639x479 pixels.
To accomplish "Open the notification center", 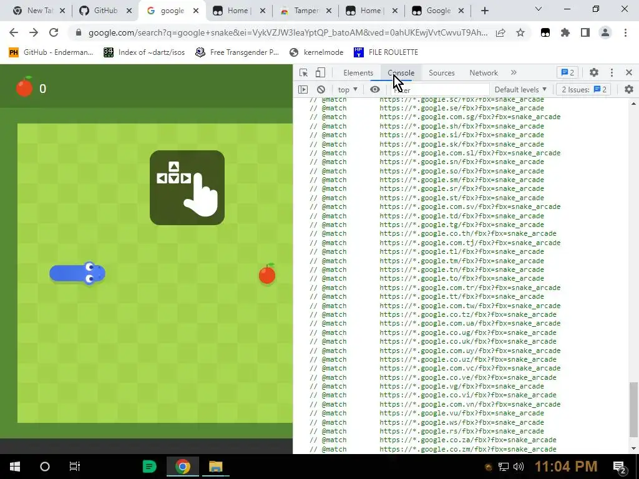I will click(620, 467).
